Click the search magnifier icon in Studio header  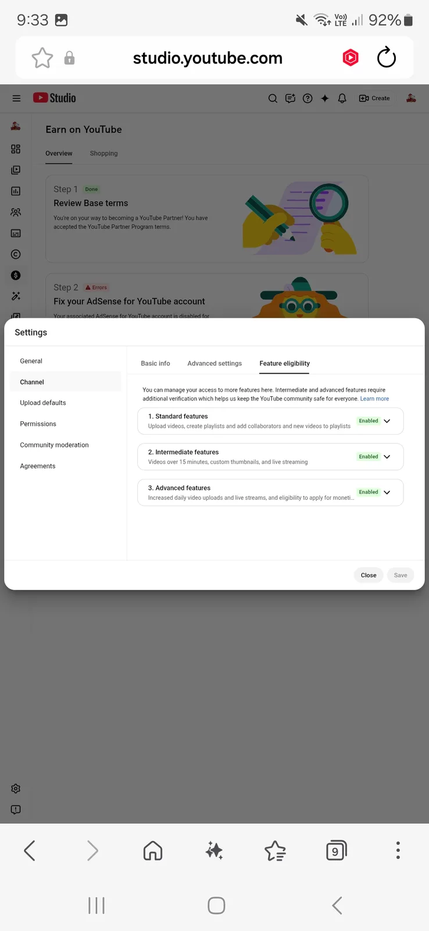tap(273, 98)
